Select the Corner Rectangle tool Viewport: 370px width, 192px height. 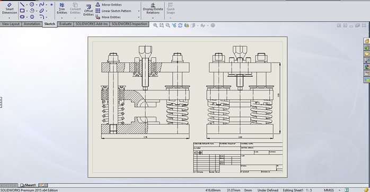[22, 11]
